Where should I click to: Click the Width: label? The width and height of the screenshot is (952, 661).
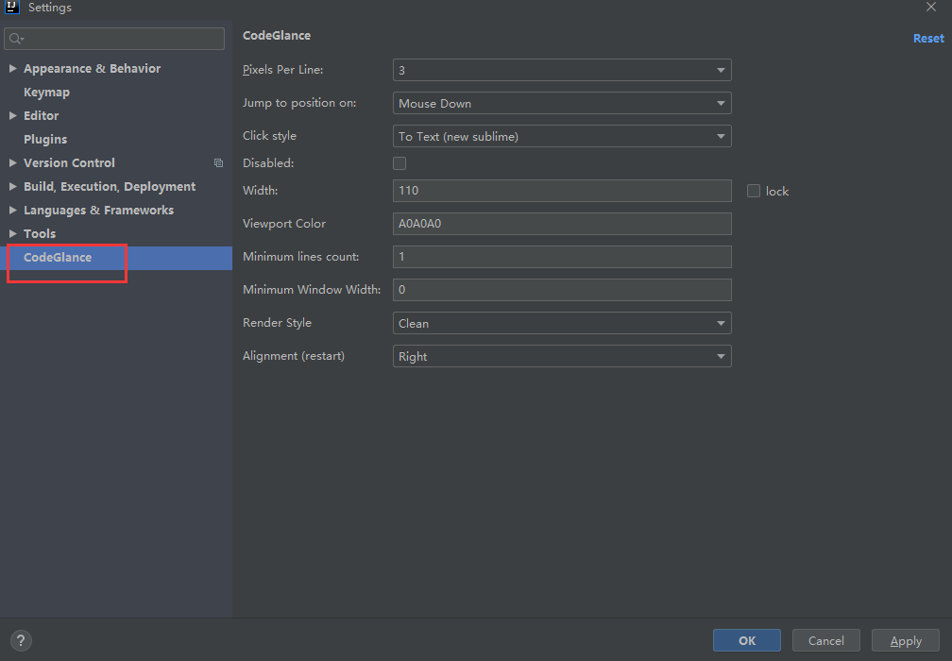(261, 191)
